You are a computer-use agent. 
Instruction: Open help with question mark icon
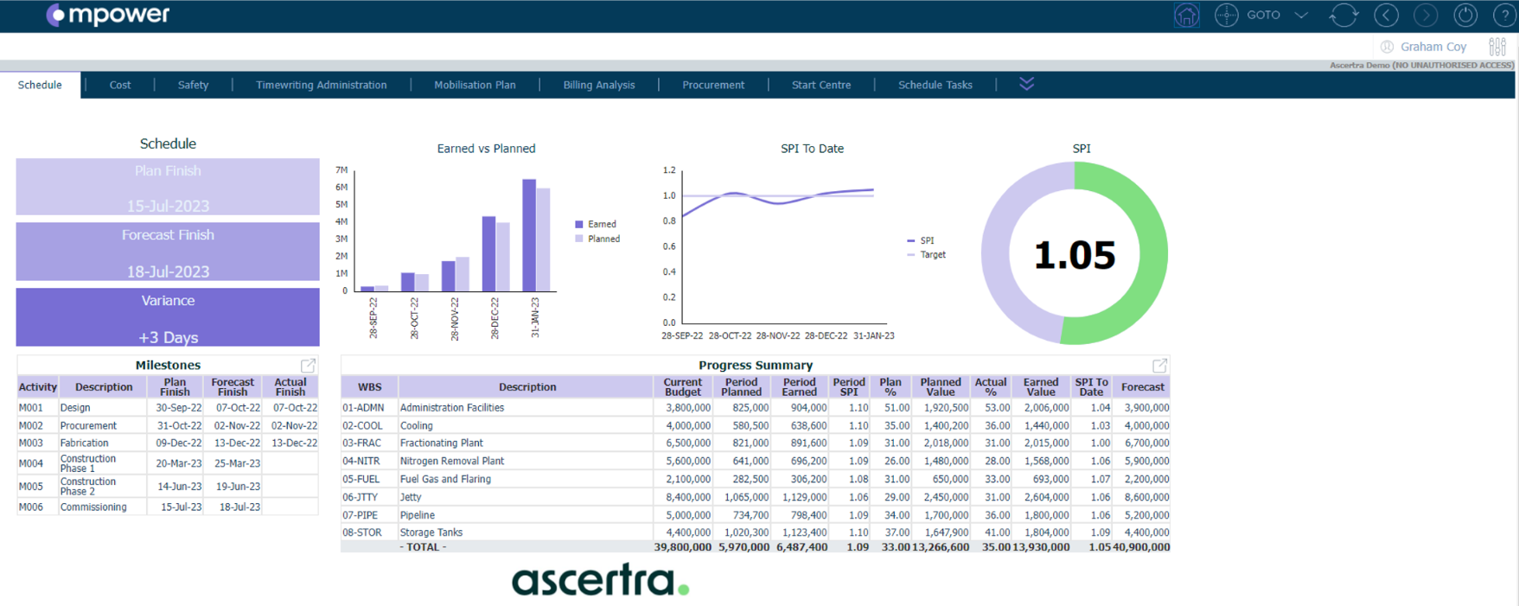(x=1504, y=16)
